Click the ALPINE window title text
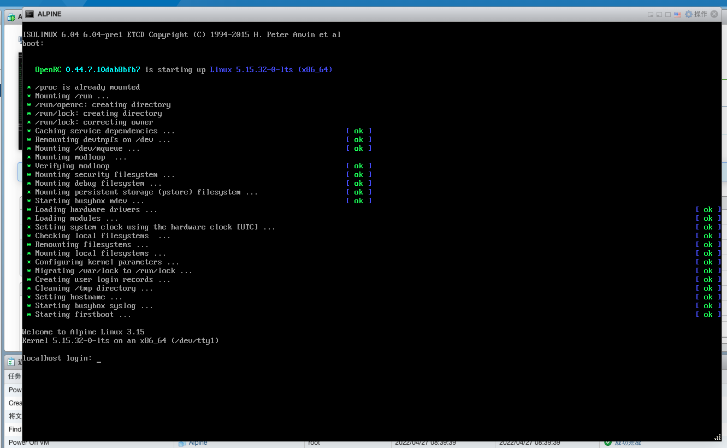Screen dimensions: 727x448 [50, 14]
